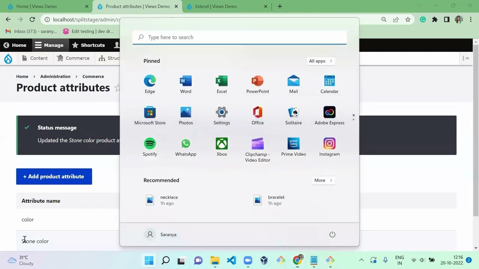The image size is (479, 269).
Task: Launch Word from the Start menu
Action: click(x=186, y=84)
